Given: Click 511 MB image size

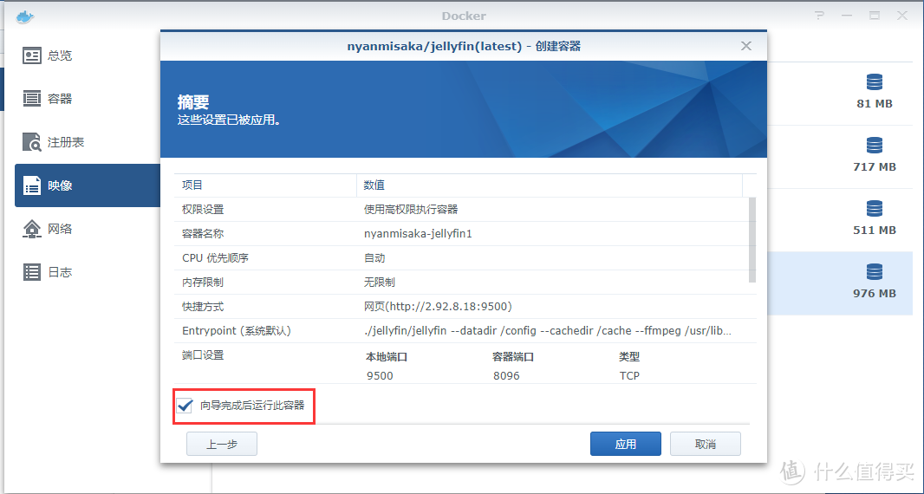Looking at the screenshot, I should pos(875,230).
